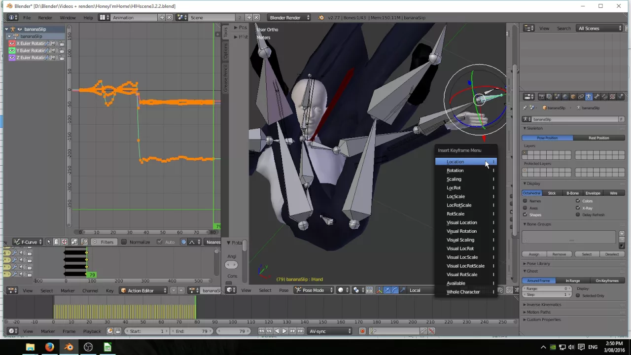The image size is (631, 355).
Task: Open the Pose Mode dropdown
Action: (x=315, y=290)
